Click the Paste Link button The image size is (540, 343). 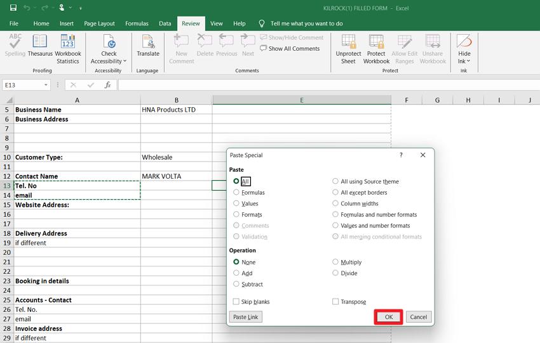tap(246, 317)
